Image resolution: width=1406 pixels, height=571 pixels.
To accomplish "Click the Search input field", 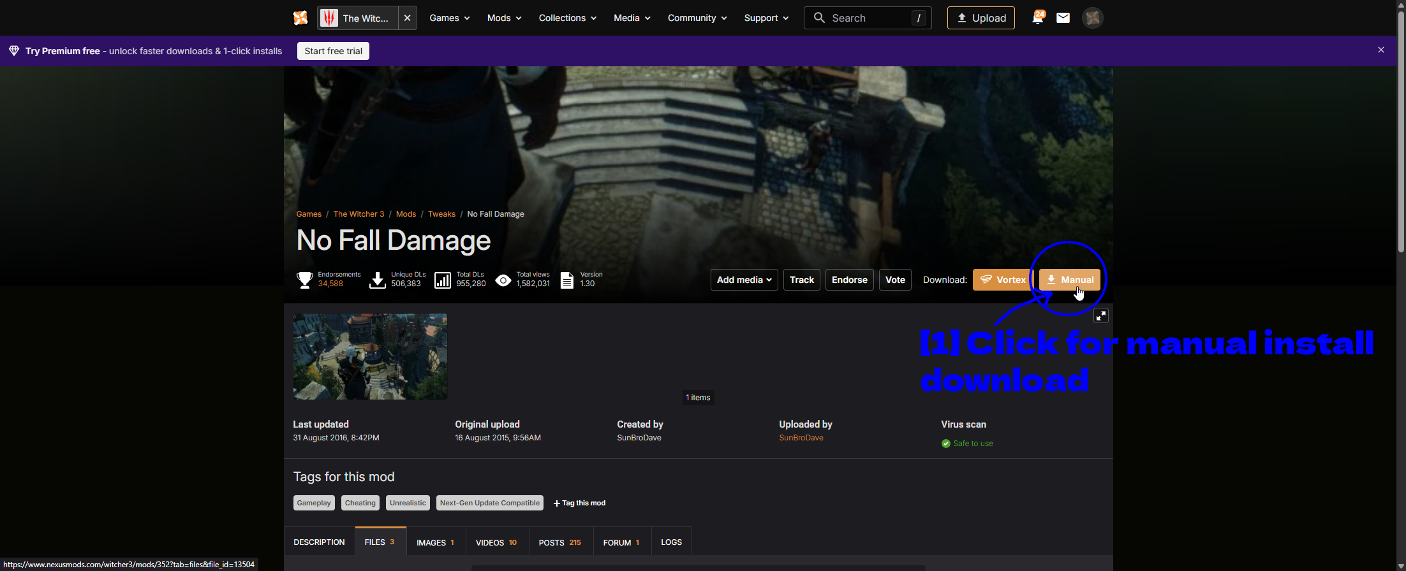I will [x=868, y=18].
